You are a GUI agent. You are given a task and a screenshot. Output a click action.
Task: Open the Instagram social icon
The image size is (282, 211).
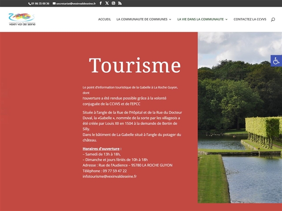pos(113,3)
